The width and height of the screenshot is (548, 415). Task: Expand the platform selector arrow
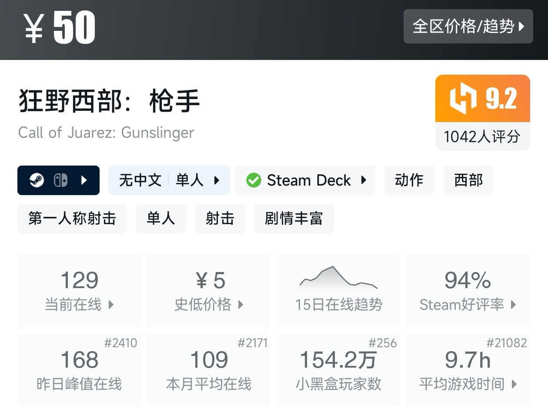[84, 180]
